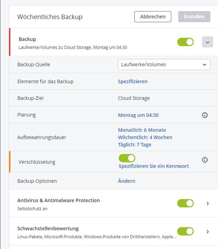
Task: Disable the Verschlüsselung encryption toggle
Action: (127, 158)
